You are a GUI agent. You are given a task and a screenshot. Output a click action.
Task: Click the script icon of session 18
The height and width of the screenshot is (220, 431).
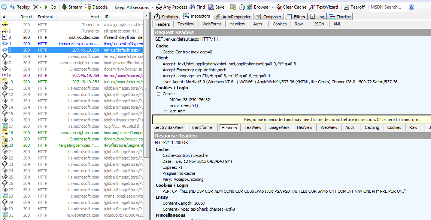(x=5, y=133)
